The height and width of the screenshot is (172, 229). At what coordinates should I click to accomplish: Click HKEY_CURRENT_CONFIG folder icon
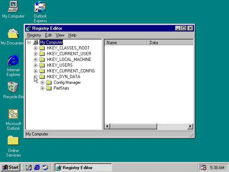point(42,71)
